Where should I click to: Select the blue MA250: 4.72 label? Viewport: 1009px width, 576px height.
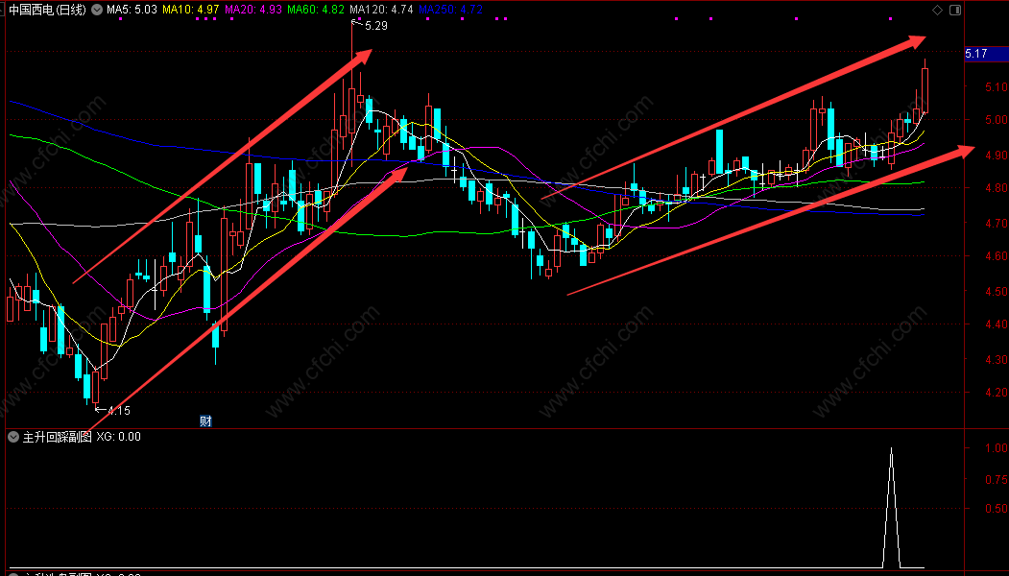tap(450, 10)
